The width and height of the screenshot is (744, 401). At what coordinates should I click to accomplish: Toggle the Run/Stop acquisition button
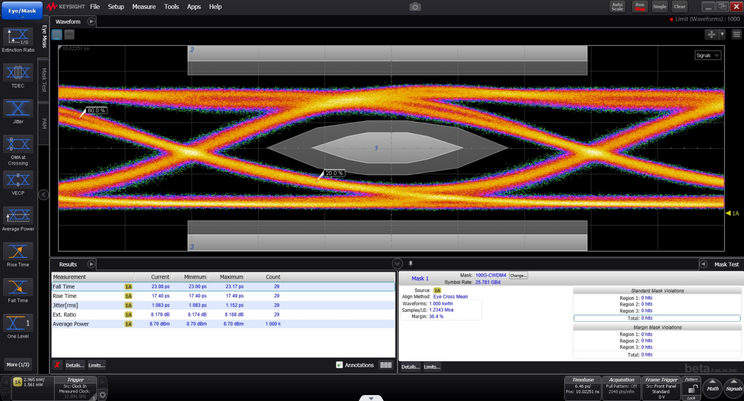(639, 6)
